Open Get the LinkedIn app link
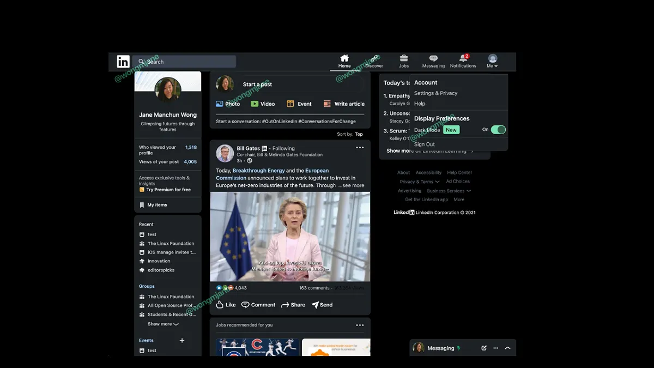The width and height of the screenshot is (654, 368). (427, 200)
